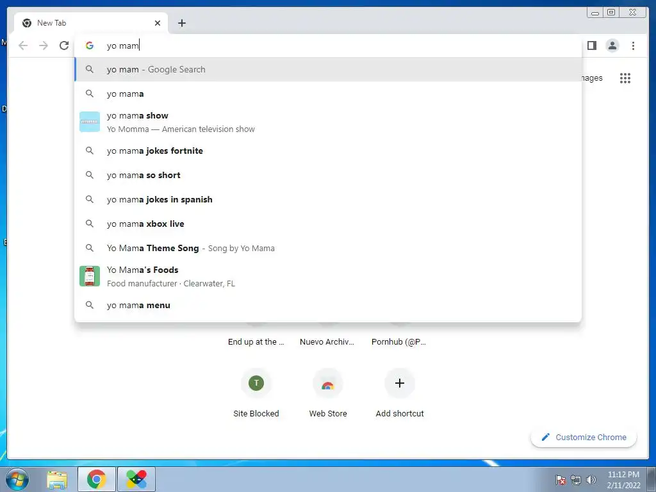The height and width of the screenshot is (492, 656).
Task: Select 'Yo Mama Theme Song' suggestion
Action: (328, 248)
